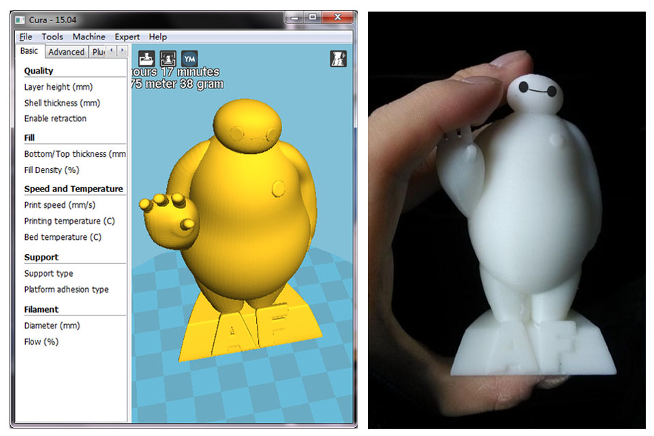The width and height of the screenshot is (654, 436).
Task: Open the File menu
Action: pos(26,37)
